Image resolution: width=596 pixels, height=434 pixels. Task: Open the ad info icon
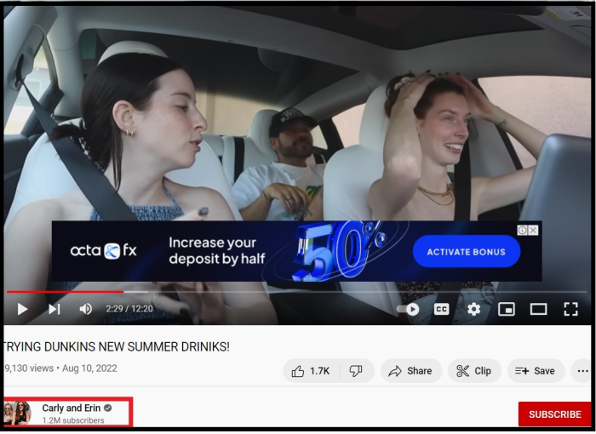point(523,231)
